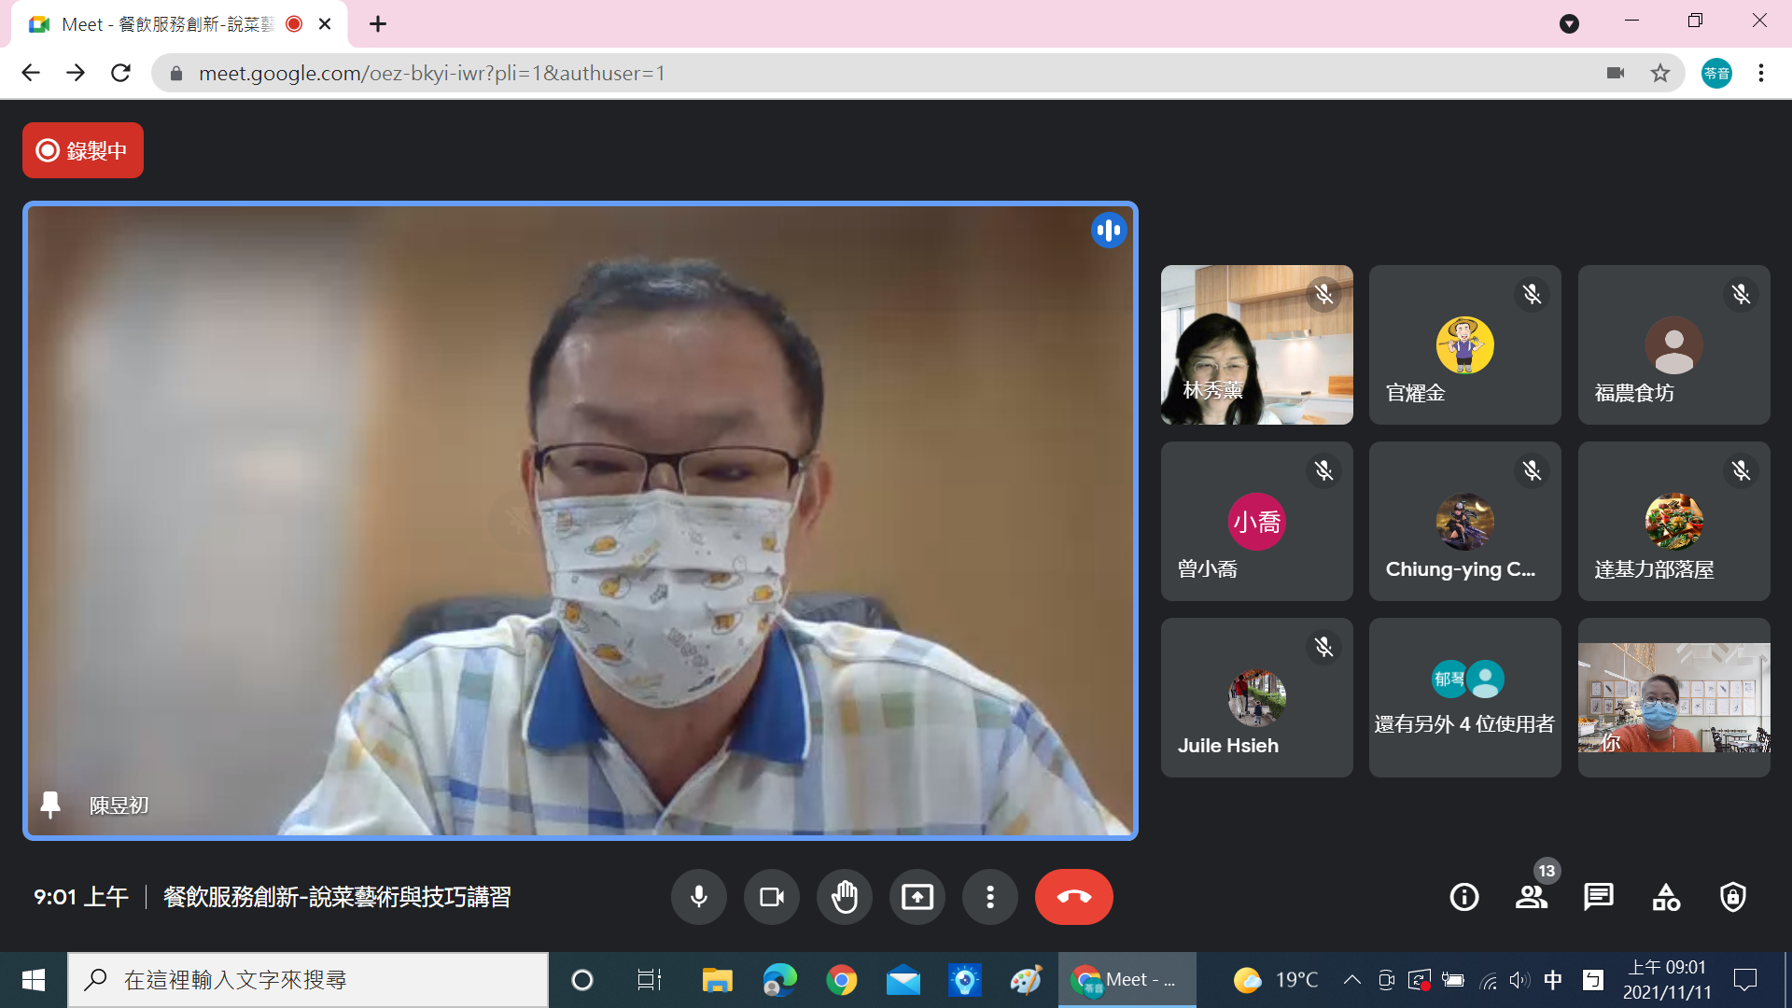
Task: Bookmark this page with star icon
Action: 1659,73
